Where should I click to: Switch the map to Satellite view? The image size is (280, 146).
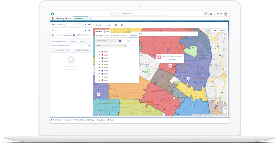[222, 30]
